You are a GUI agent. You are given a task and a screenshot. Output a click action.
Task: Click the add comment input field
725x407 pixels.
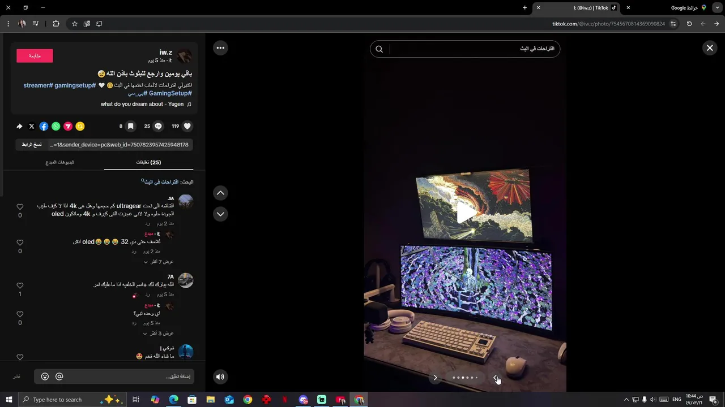point(113,376)
